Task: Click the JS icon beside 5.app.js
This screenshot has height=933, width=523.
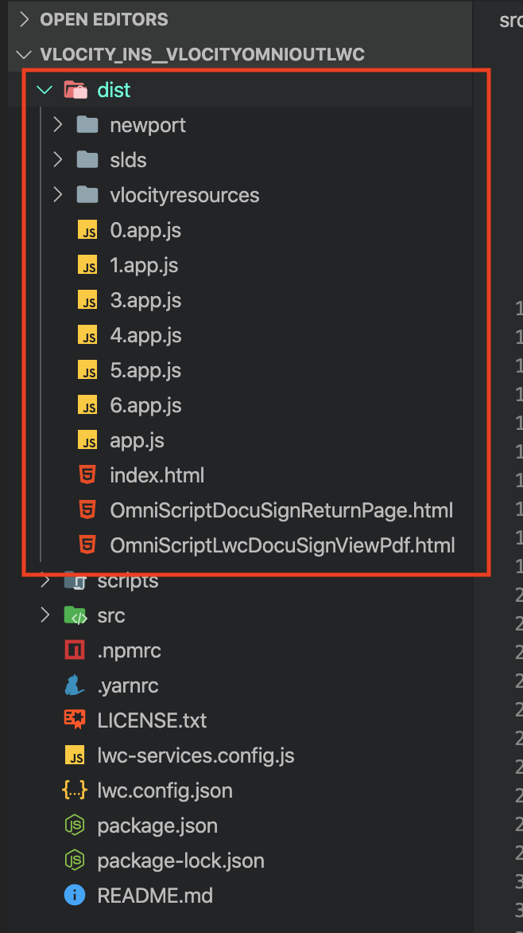Action: 87,371
